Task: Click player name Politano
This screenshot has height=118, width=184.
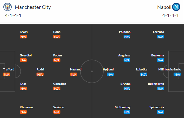Action: pos(125,32)
